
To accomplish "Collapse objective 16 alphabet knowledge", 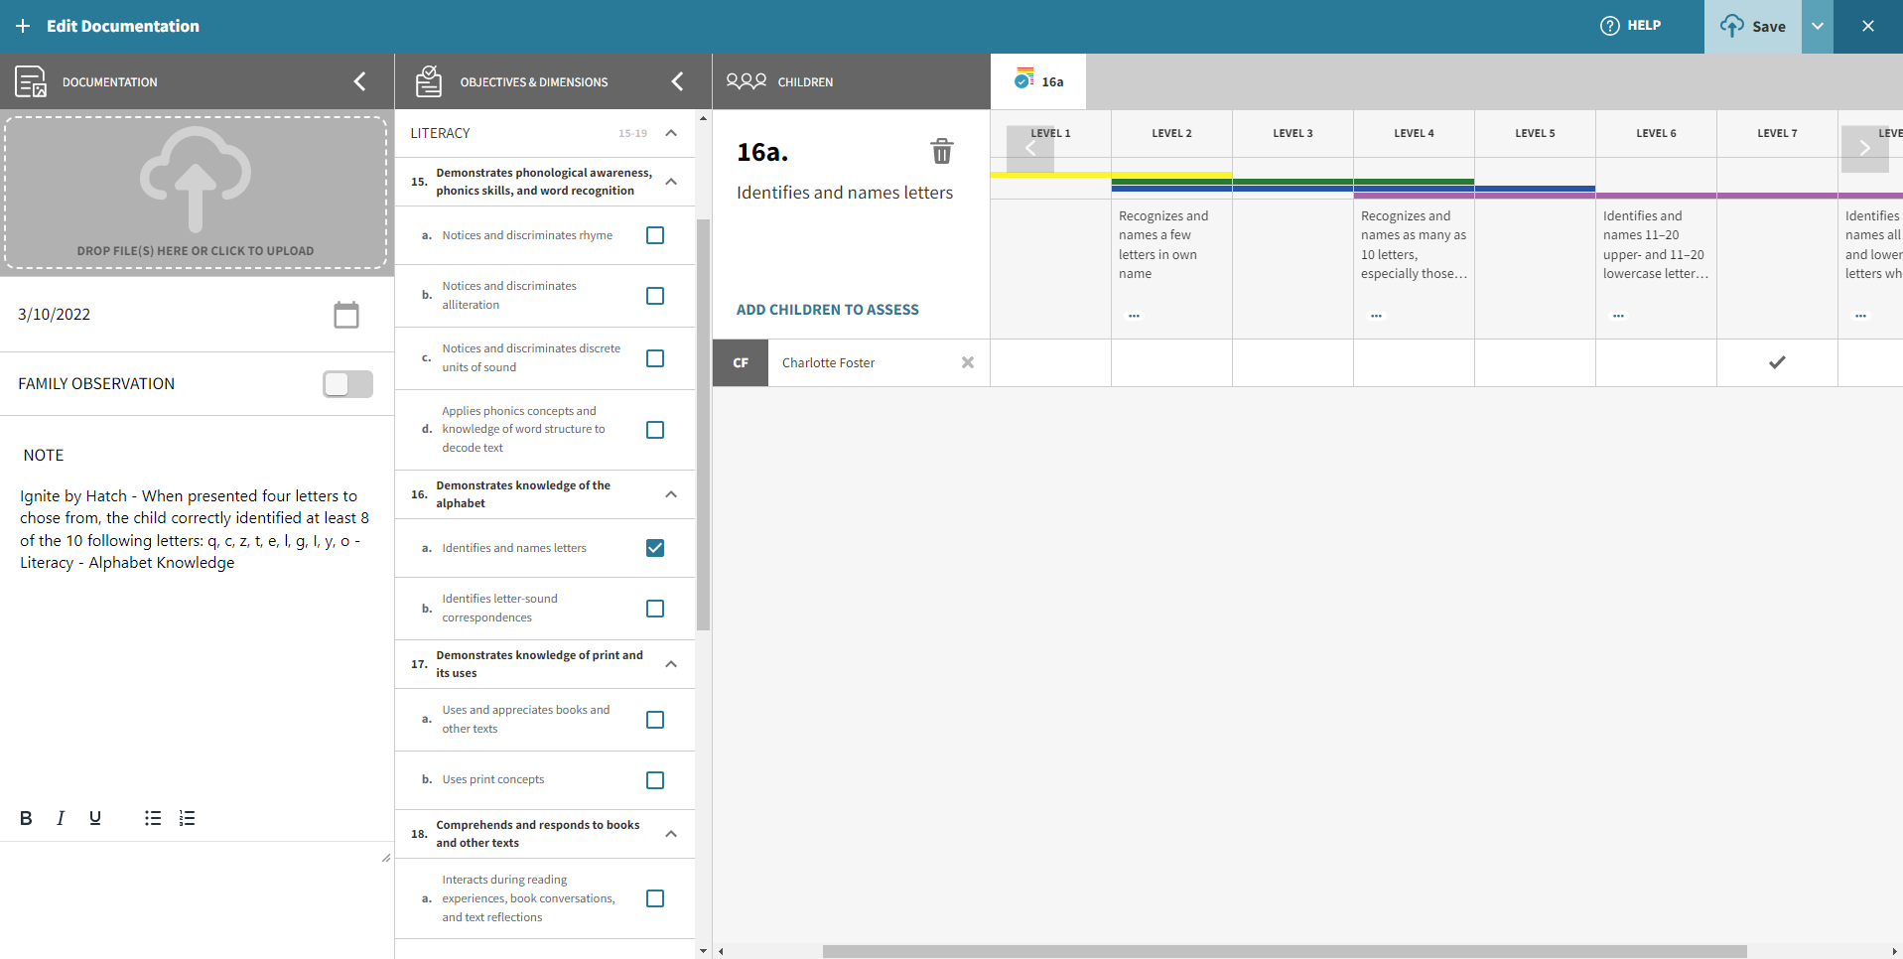I will click(671, 494).
